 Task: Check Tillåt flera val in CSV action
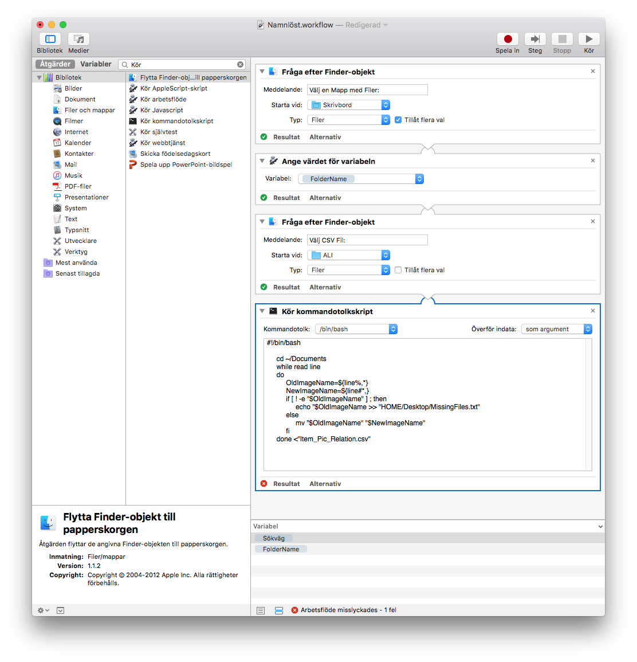tap(398, 270)
